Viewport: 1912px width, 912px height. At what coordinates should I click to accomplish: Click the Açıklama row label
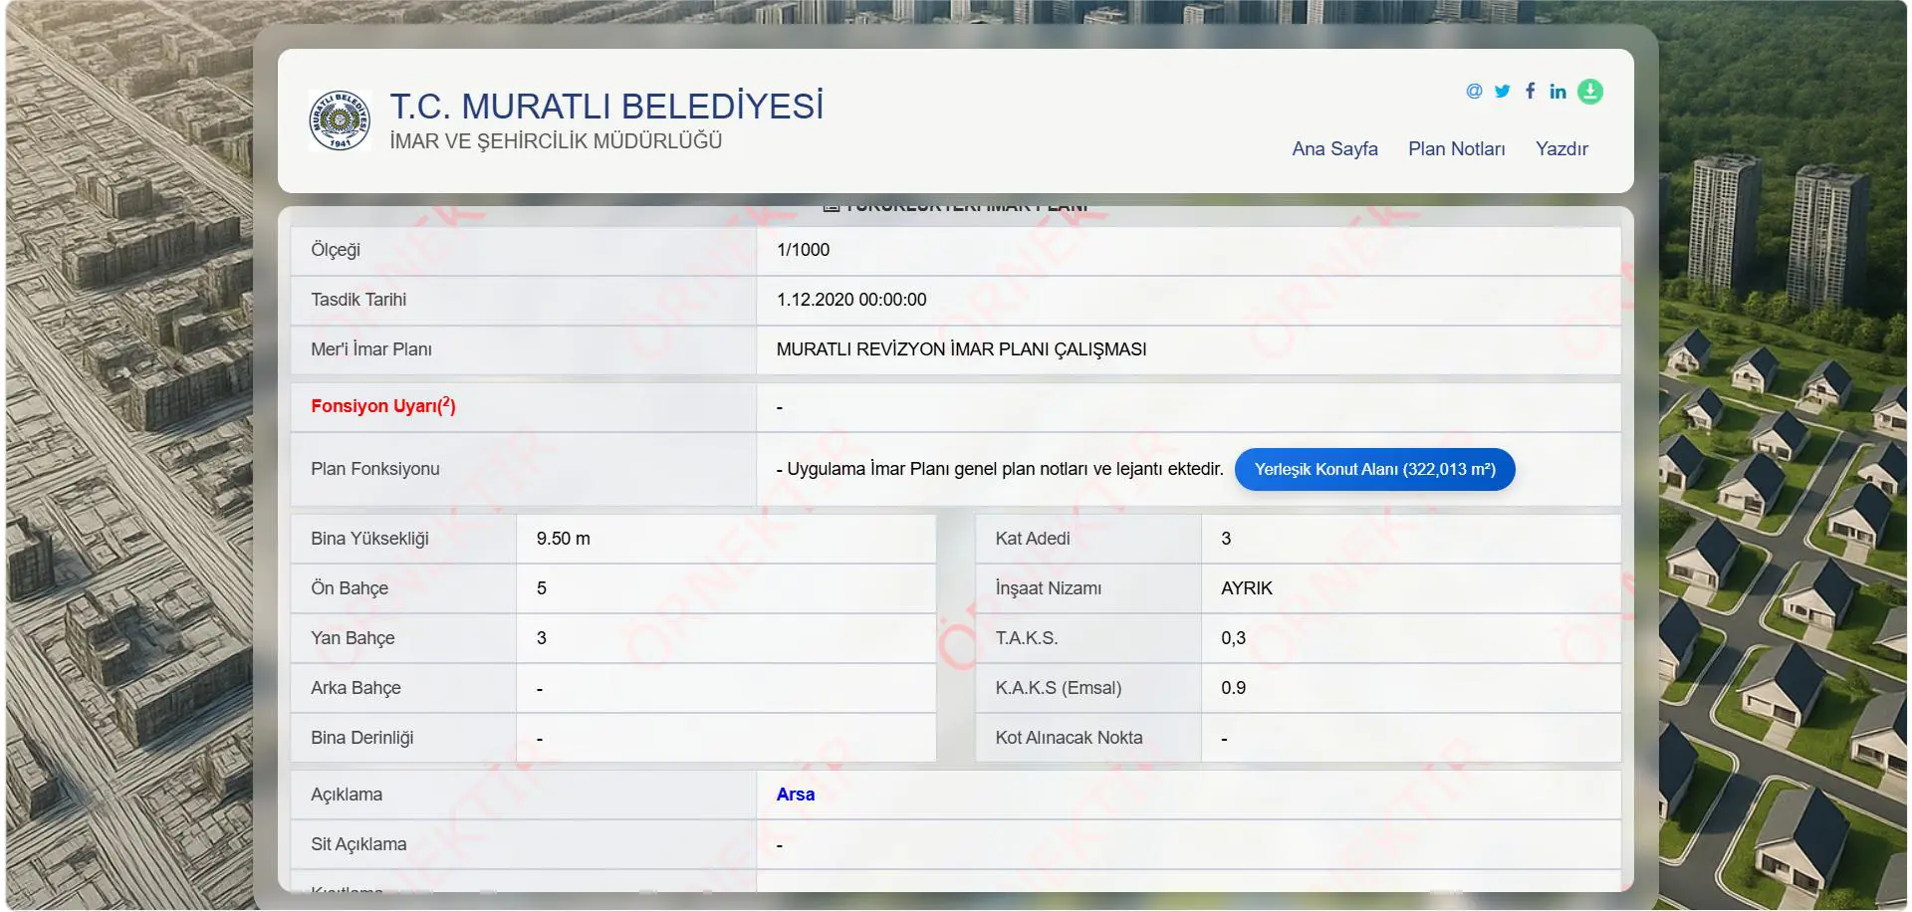(x=347, y=795)
